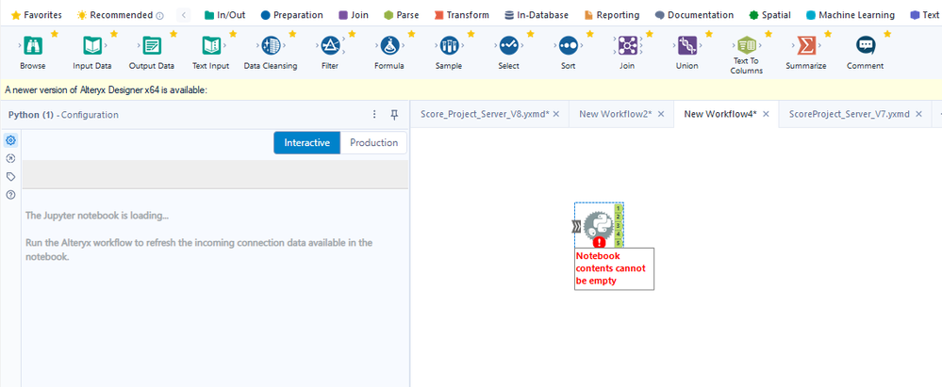Viewport: 942px width, 387px height.
Task: Open the Reporting tool category
Action: point(612,15)
